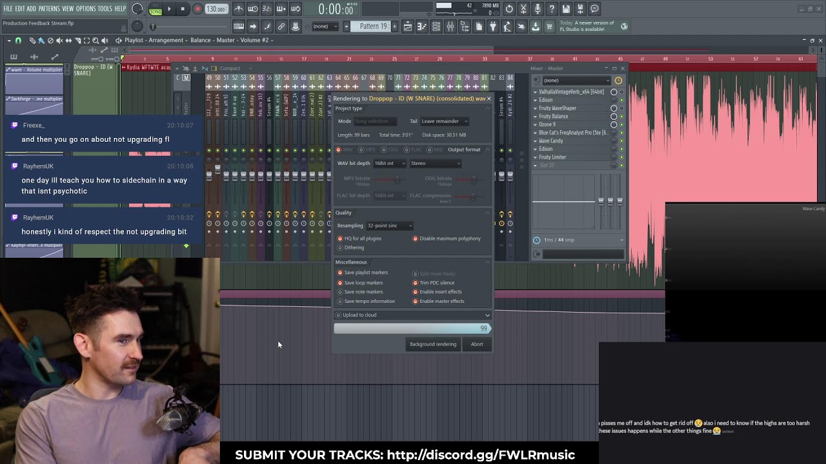Toggle the magnet snap icon in Playlist
This screenshot has width=826, height=464.
click(x=18, y=41)
